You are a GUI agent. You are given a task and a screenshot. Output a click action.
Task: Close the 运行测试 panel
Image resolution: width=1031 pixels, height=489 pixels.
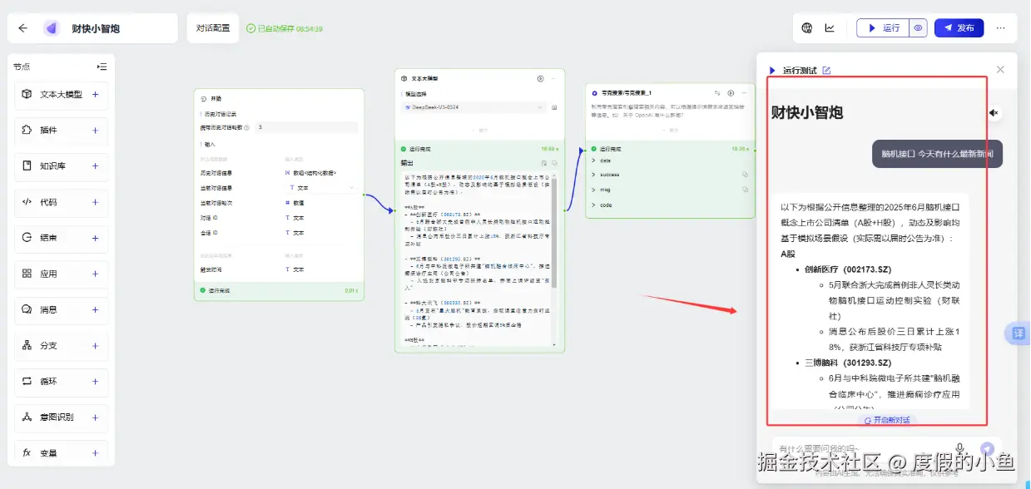tap(1000, 70)
